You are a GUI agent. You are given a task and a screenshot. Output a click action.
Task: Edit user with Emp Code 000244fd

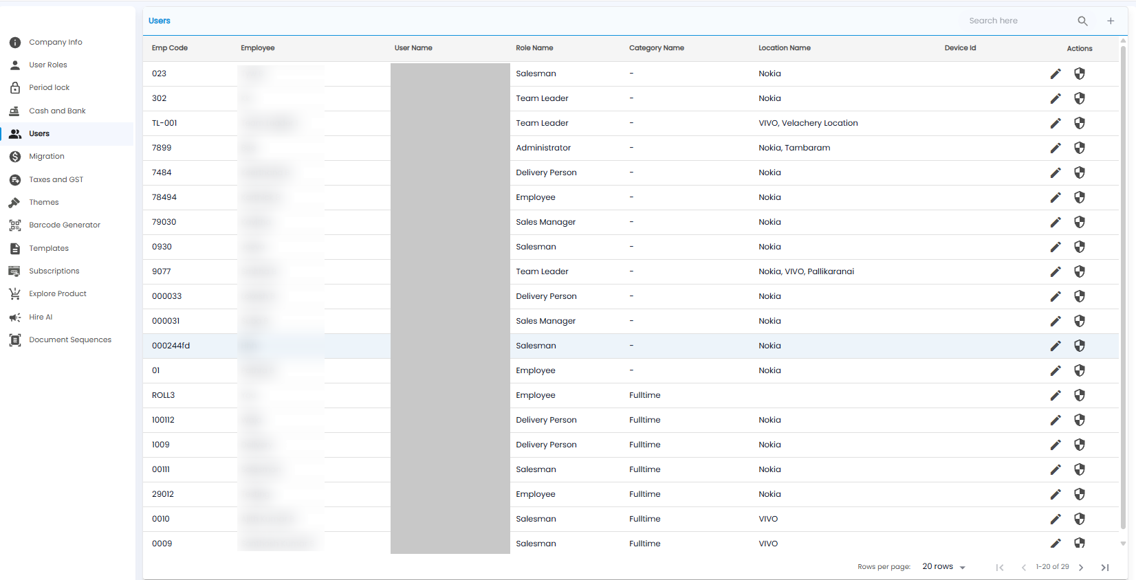1056,346
